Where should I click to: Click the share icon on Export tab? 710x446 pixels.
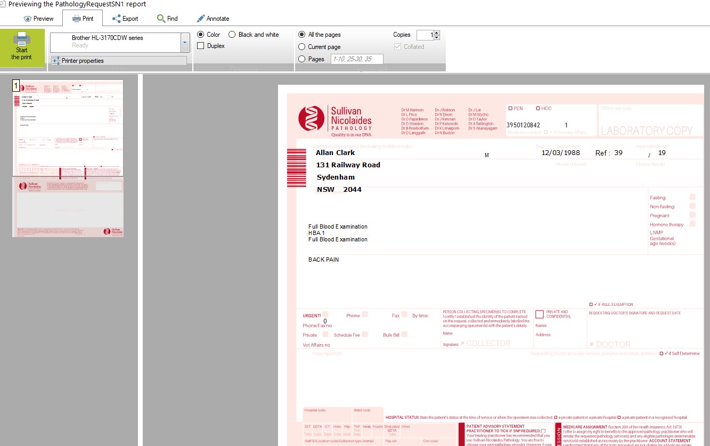116,19
